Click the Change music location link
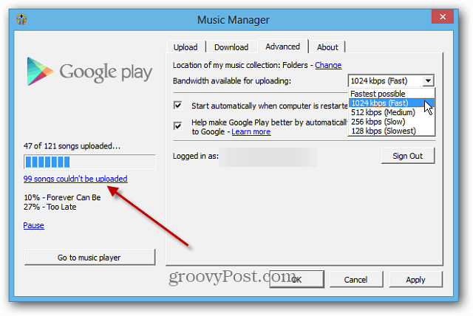 tap(328, 65)
